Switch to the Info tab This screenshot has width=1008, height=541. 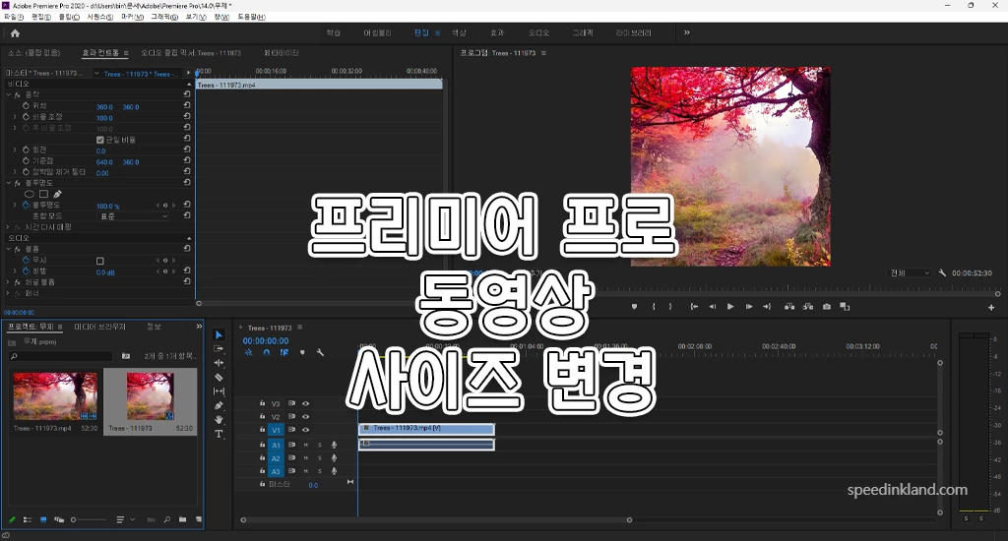154,327
